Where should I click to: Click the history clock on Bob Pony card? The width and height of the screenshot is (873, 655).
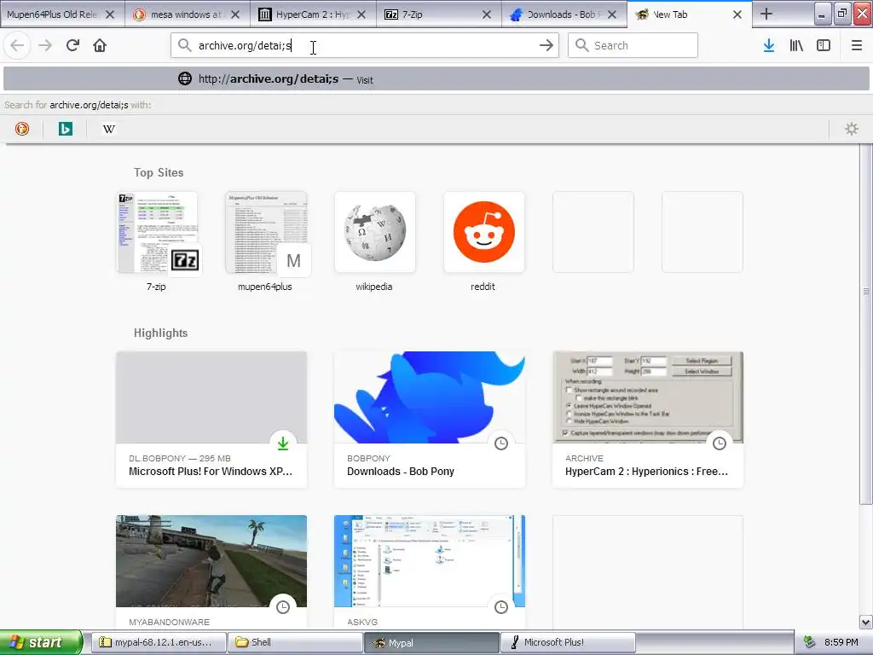tap(501, 443)
